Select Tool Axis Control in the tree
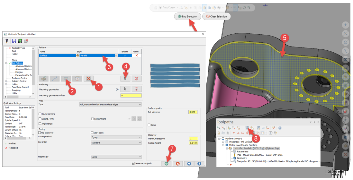 20,78
